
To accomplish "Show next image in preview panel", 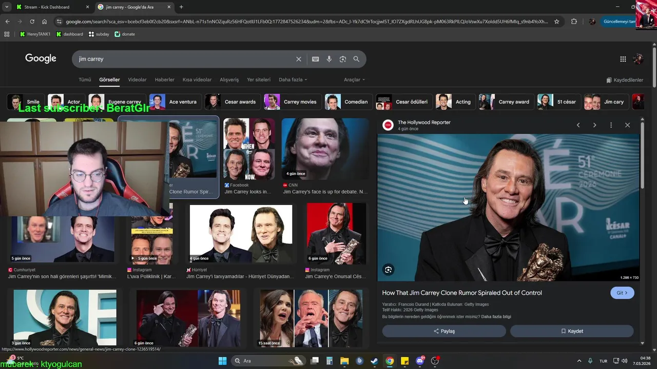I will (x=594, y=125).
